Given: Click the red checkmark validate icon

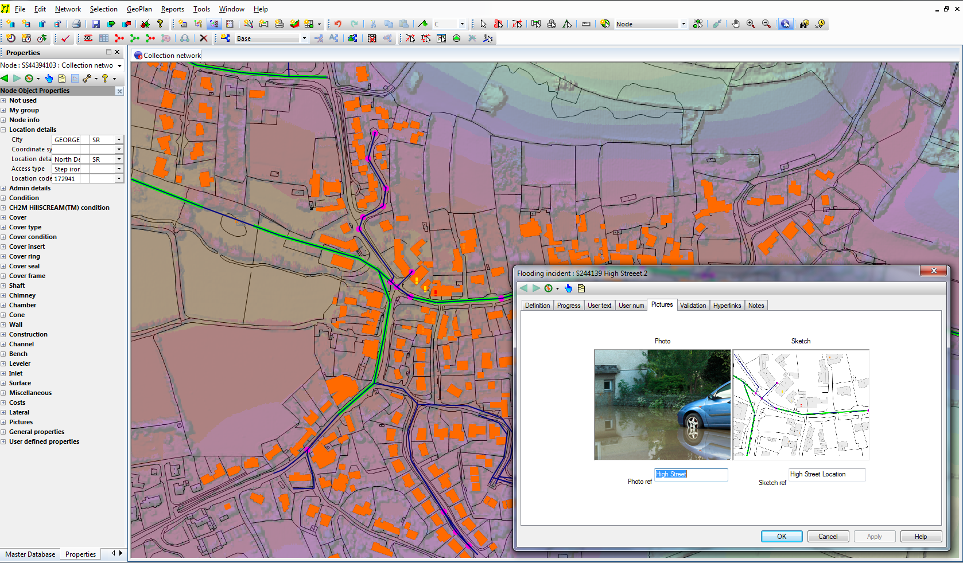Looking at the screenshot, I should point(65,38).
